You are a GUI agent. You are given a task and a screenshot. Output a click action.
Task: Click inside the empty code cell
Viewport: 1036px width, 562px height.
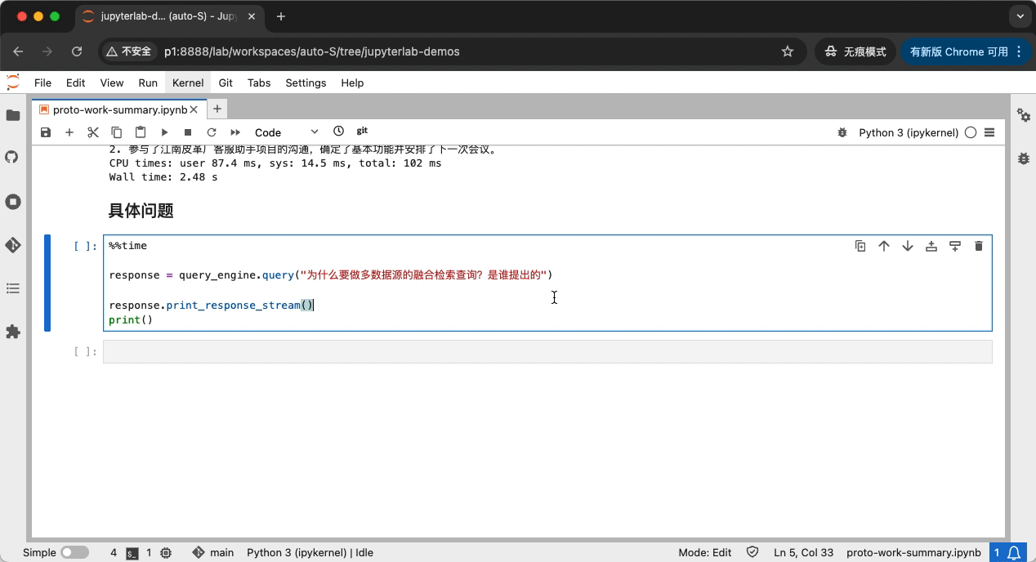coord(547,351)
